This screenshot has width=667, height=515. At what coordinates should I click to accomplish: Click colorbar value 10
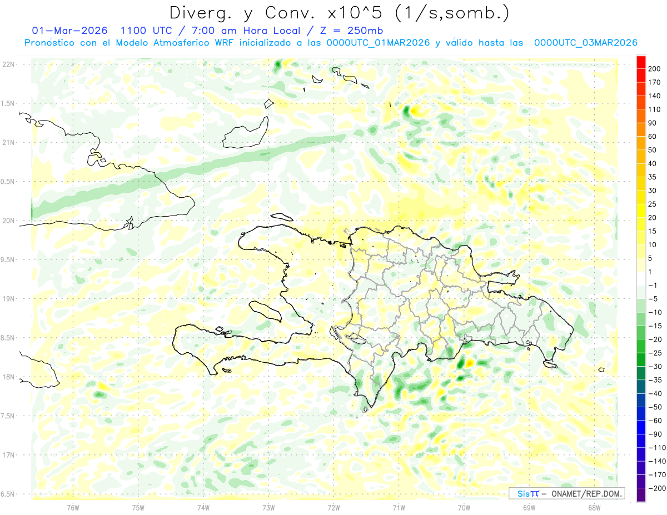(653, 244)
